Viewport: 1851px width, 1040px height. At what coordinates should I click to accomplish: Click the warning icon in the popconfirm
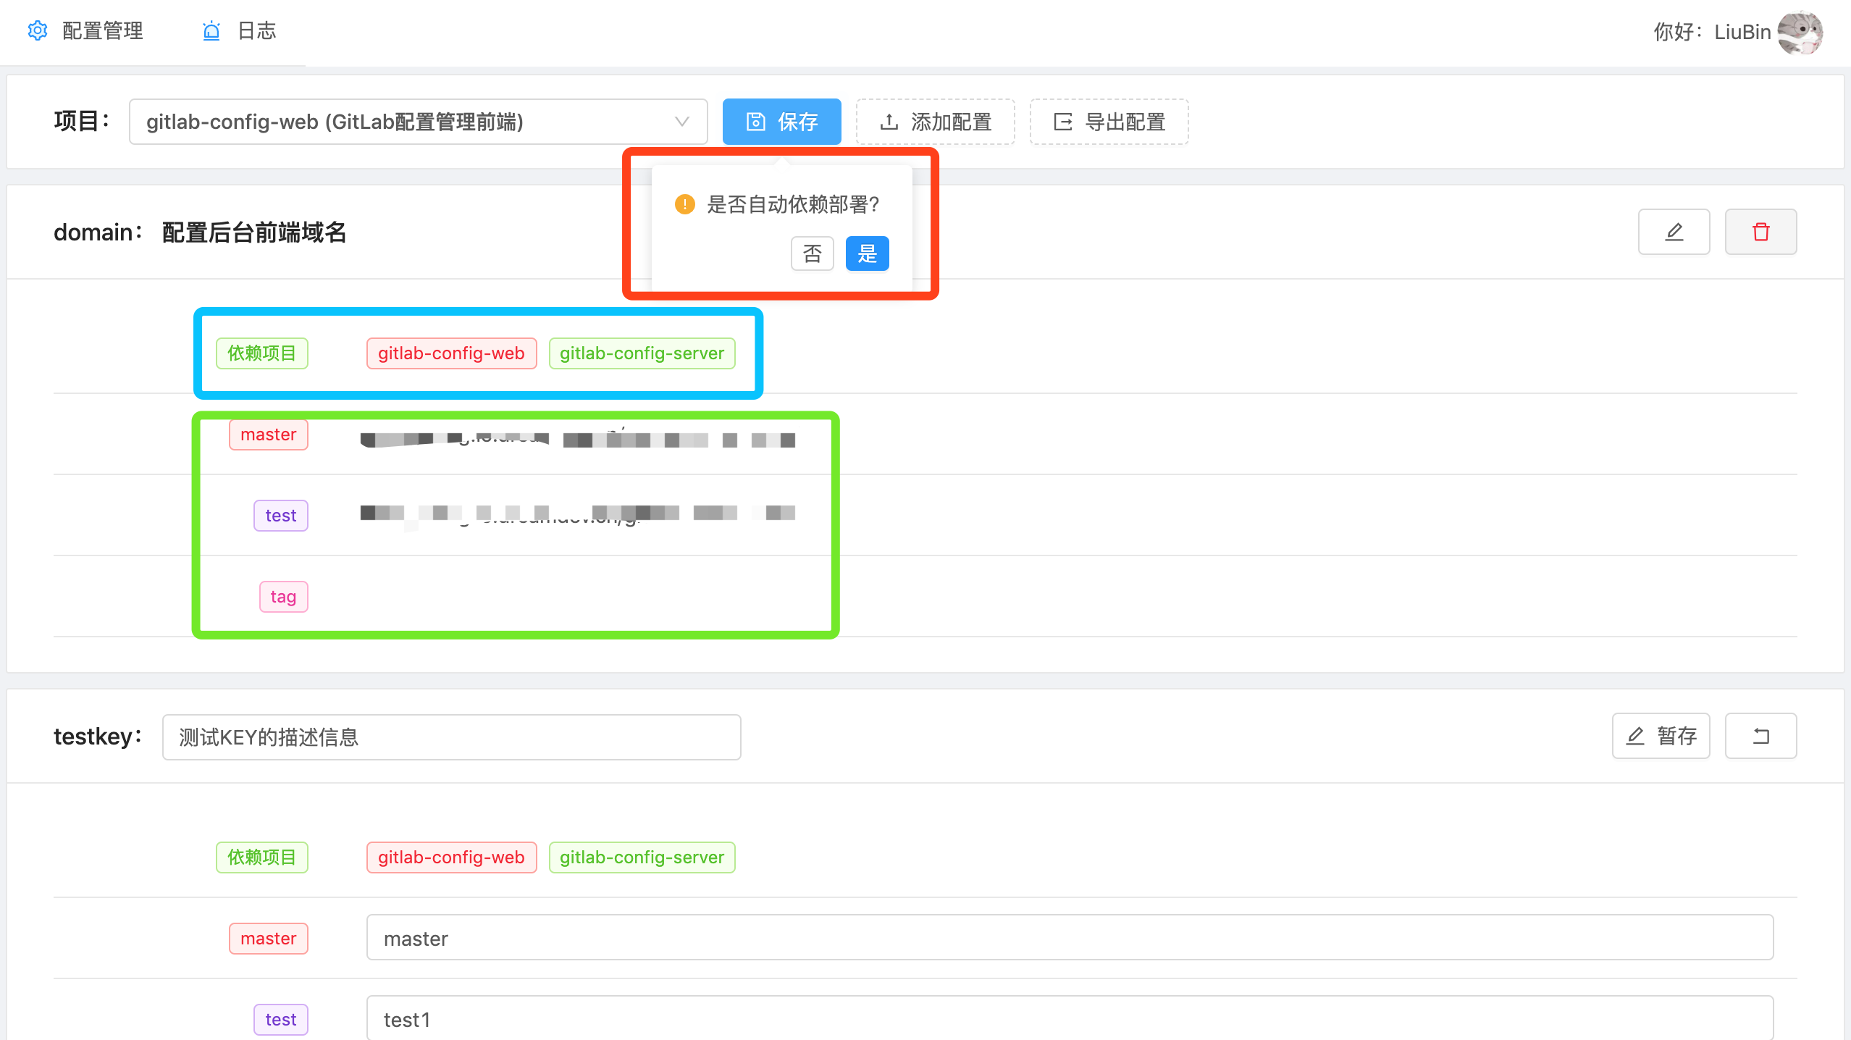tap(684, 204)
